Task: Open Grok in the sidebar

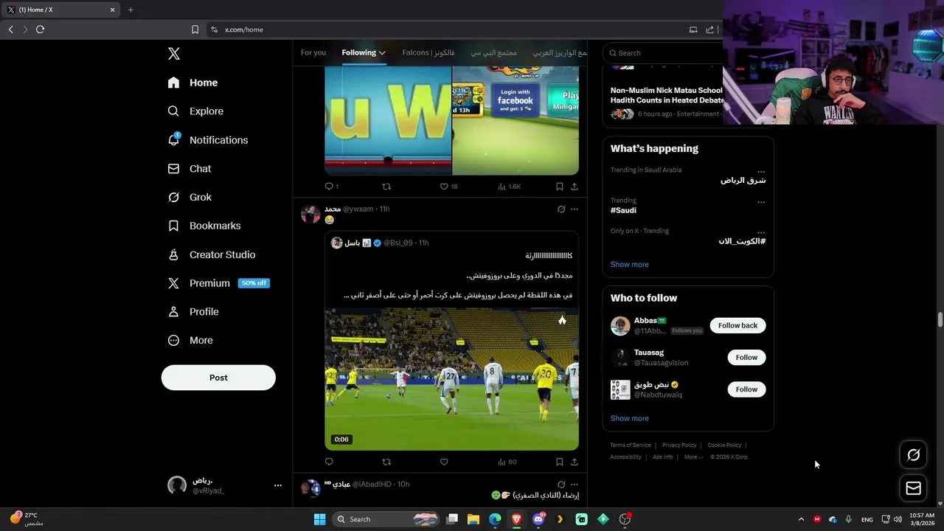Action: pos(190,198)
